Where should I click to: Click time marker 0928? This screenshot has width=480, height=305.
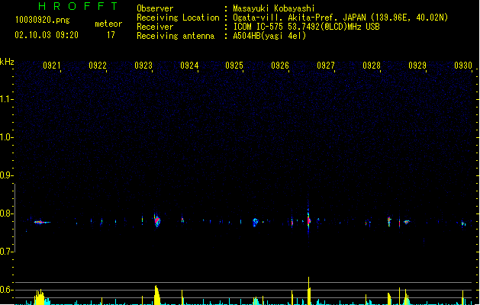tap(372, 66)
